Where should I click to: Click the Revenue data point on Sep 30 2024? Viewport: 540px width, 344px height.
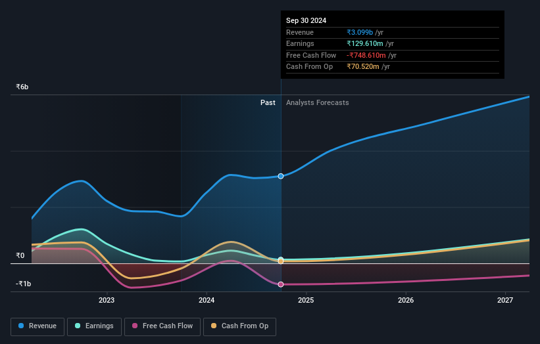[281, 177]
